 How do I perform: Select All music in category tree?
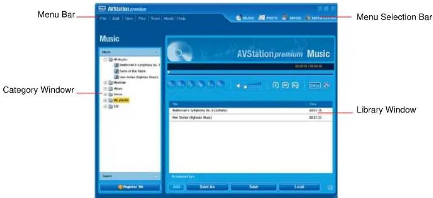click(120, 60)
